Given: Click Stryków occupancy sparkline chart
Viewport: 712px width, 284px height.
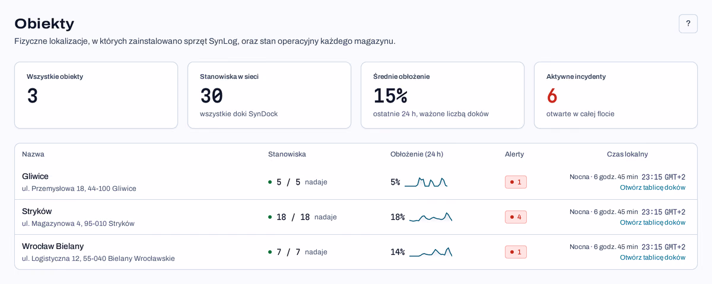Looking at the screenshot, I should pyautogui.click(x=431, y=217).
